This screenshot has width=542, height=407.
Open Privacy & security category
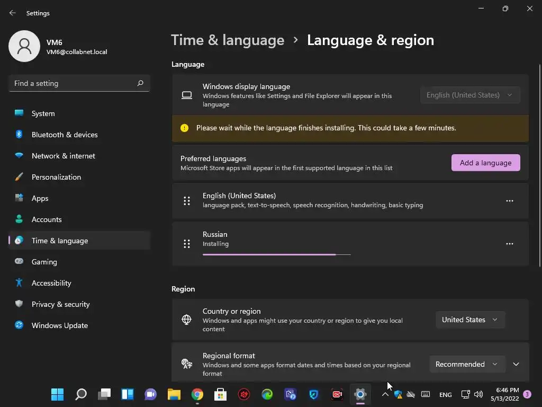(x=79, y=304)
